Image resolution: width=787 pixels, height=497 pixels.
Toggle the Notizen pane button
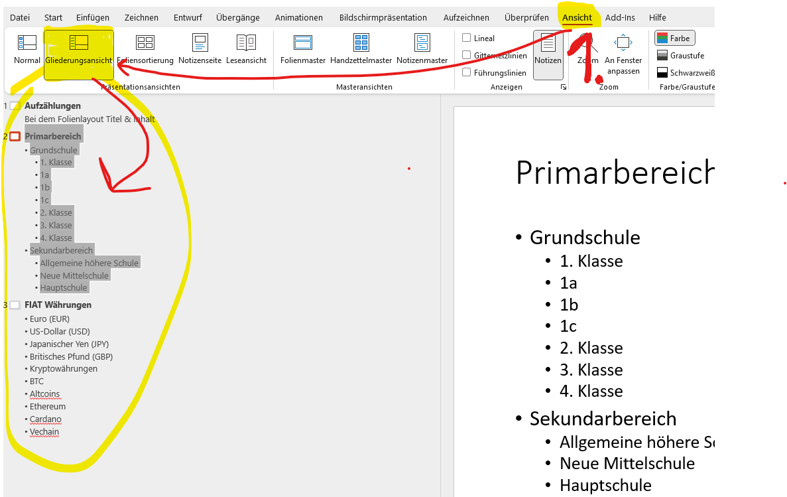click(x=548, y=50)
